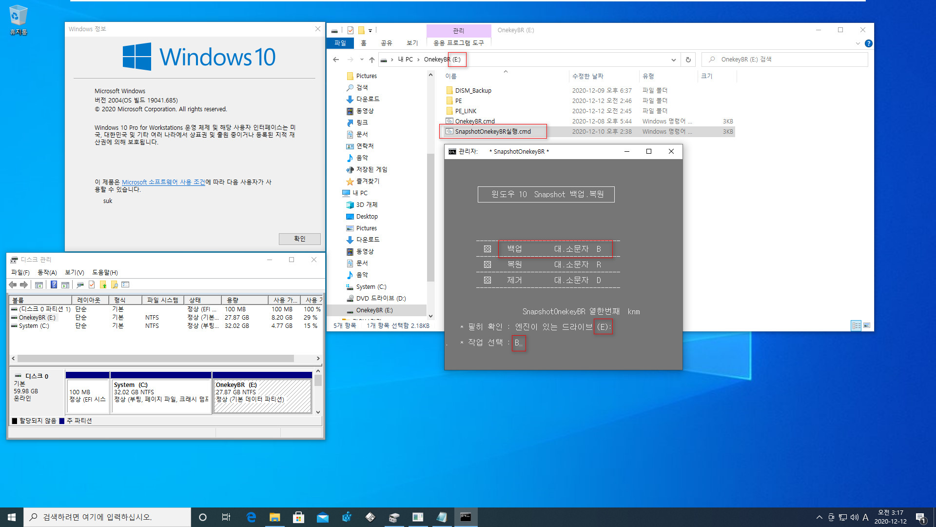Open Microsoft Store from taskbar
Screen dimensions: 936x527
[x=299, y=517]
